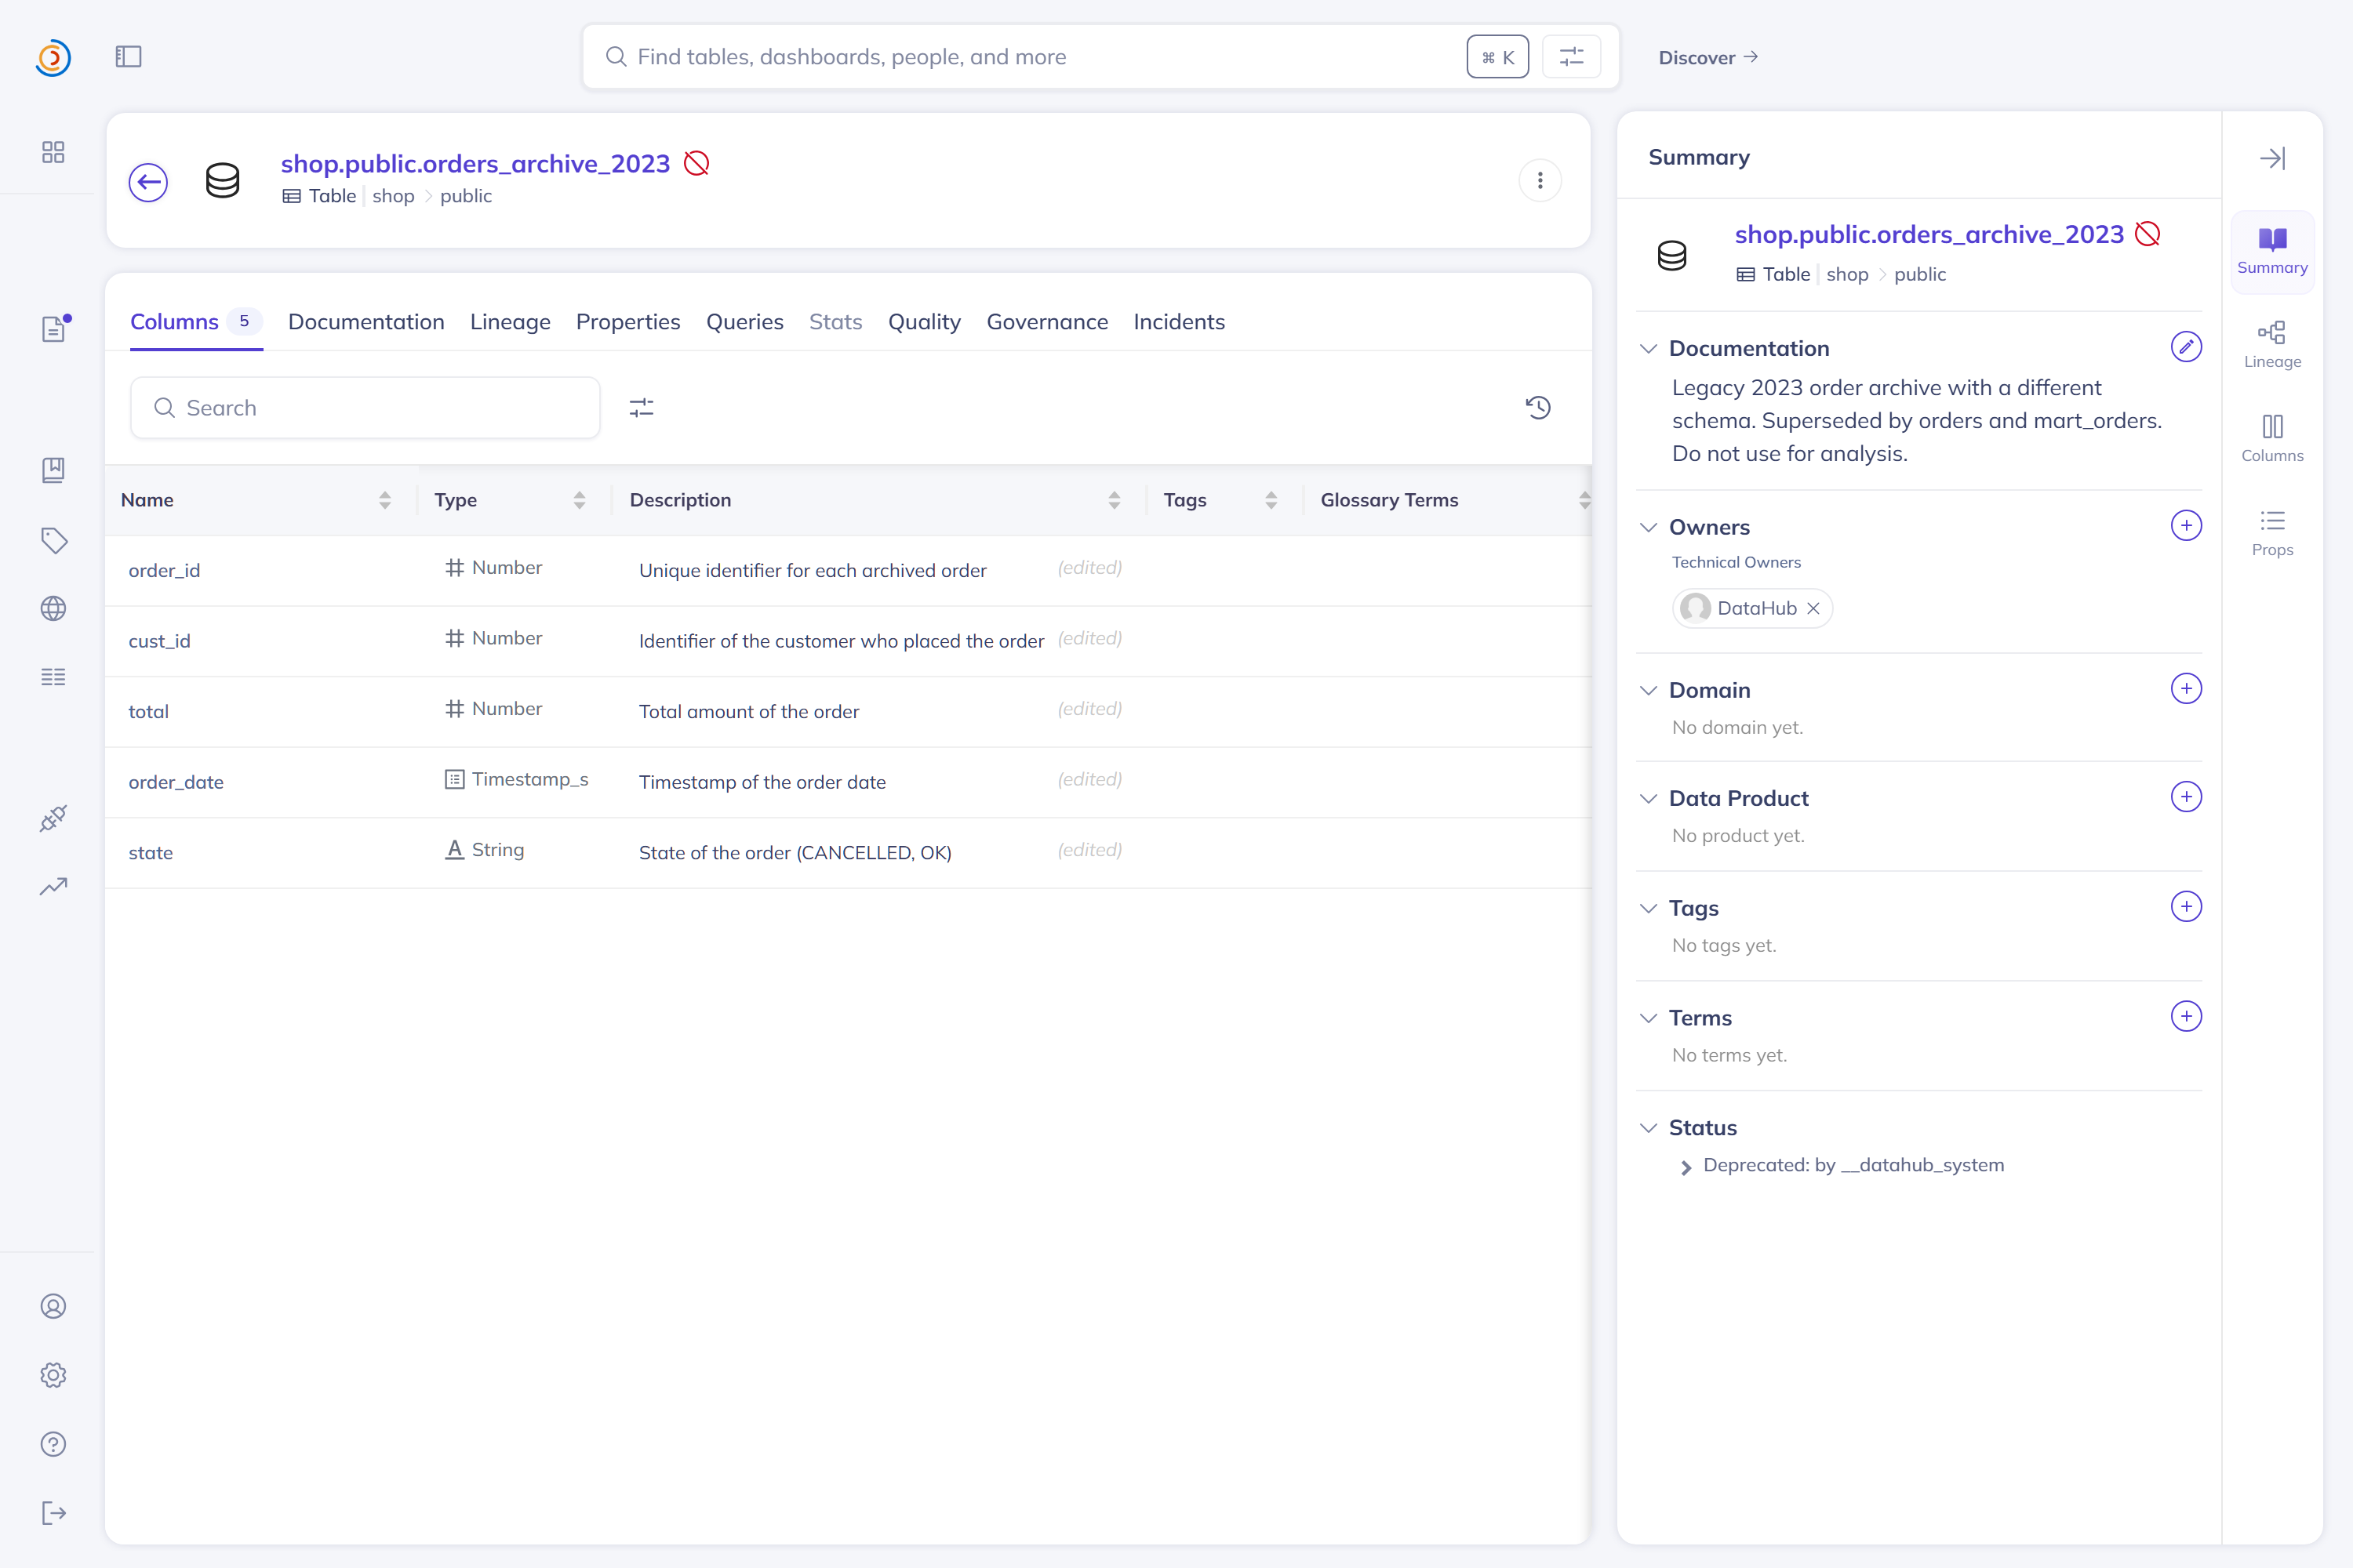Viewport: 2353px width, 1568px height.
Task: Switch to the Quality tab
Action: [925, 322]
